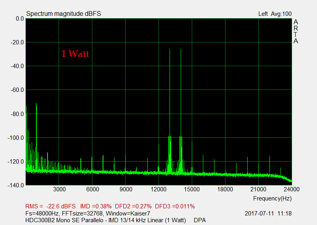The image size is (317, 225).
Task: Click the -40.0 axis label
Action: pos(17,66)
